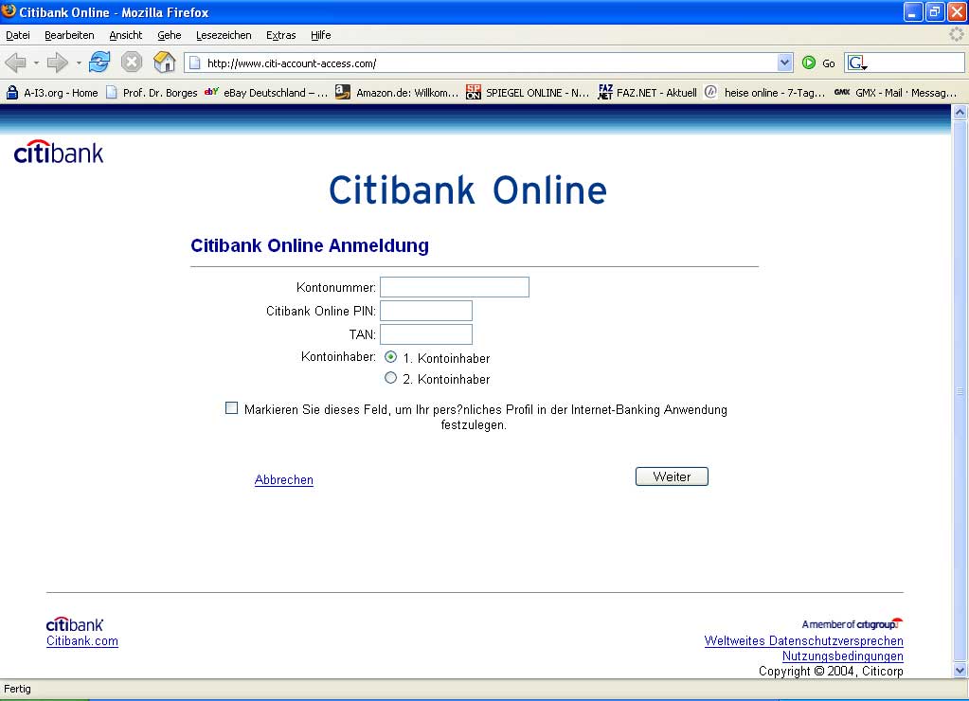Click the Stop loading icon
Viewport: 969px width, 701px height.
(132, 62)
